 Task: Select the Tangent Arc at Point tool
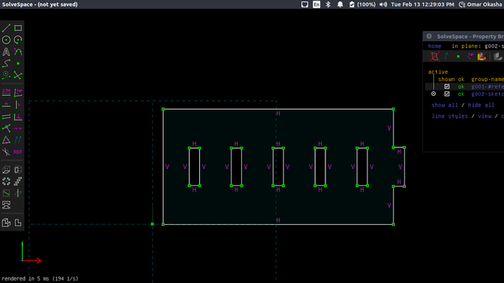point(18,52)
